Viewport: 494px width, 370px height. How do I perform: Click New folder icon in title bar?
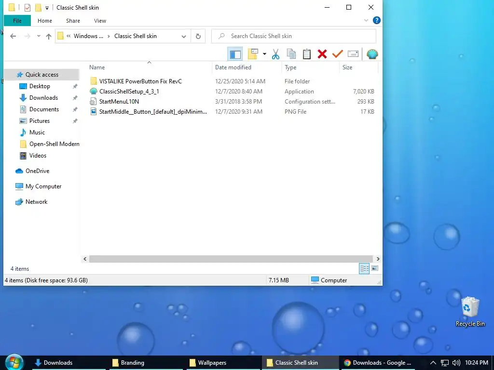(38, 8)
